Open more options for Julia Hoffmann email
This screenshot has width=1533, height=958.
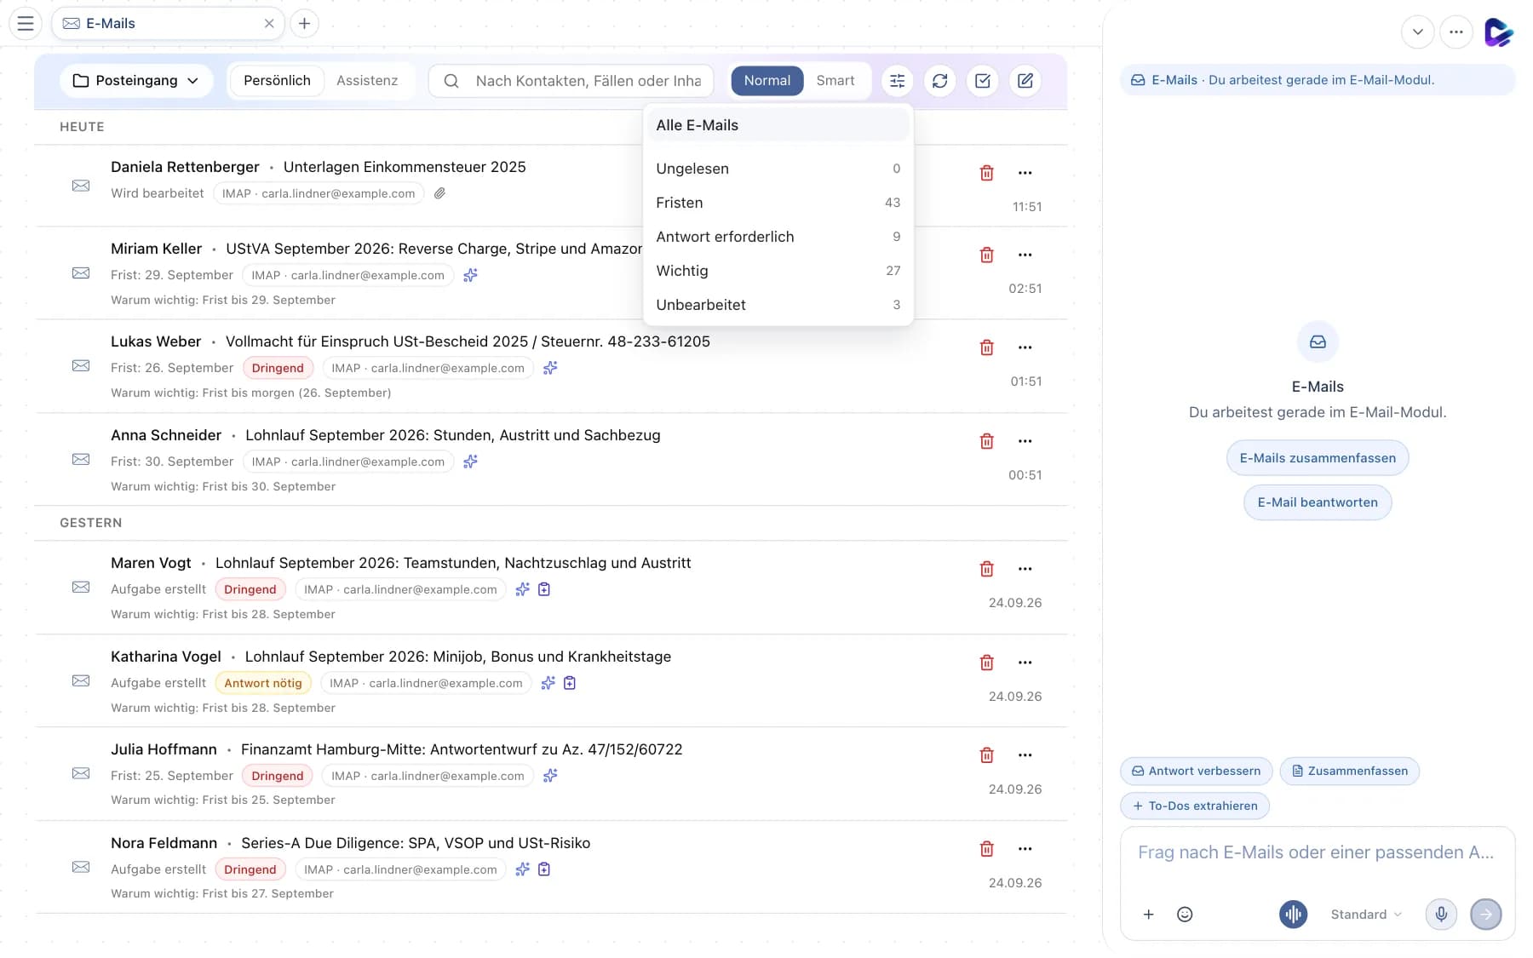pyautogui.click(x=1025, y=755)
